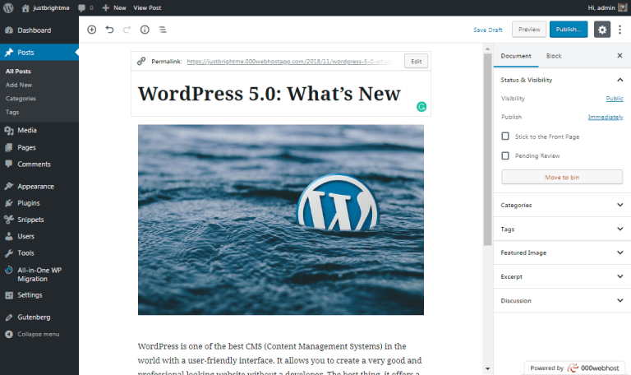Switch to the Block tab
This screenshot has width=631, height=375.
[x=554, y=56]
